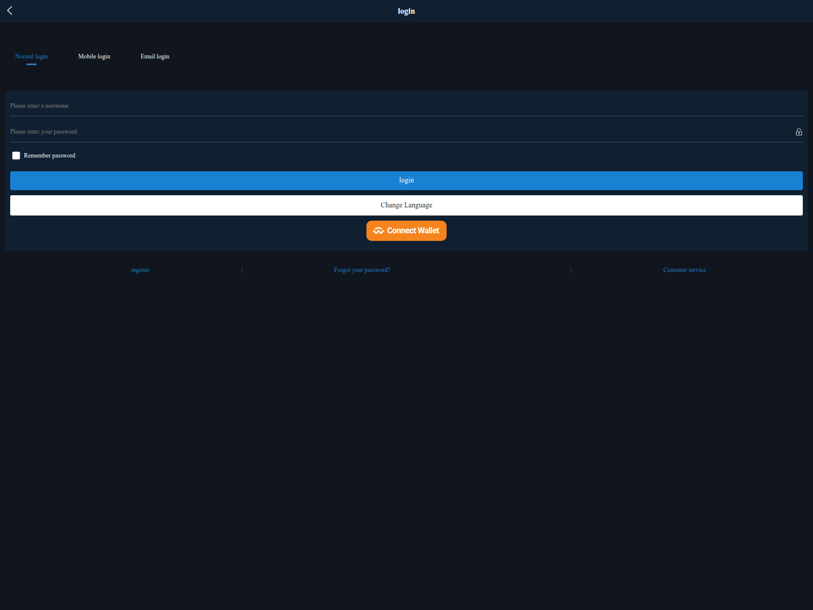The width and height of the screenshot is (813, 610).
Task: Open the register link
Action: [x=140, y=270]
